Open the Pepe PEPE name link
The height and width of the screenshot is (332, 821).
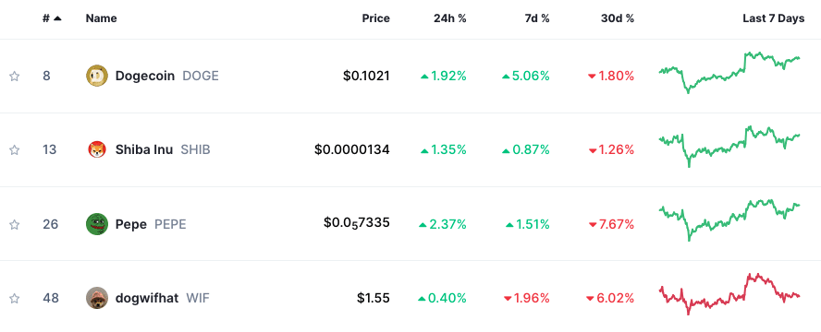[x=151, y=224]
